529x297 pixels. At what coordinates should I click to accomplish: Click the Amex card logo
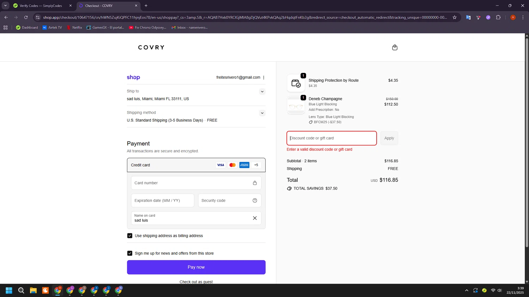[x=244, y=165]
